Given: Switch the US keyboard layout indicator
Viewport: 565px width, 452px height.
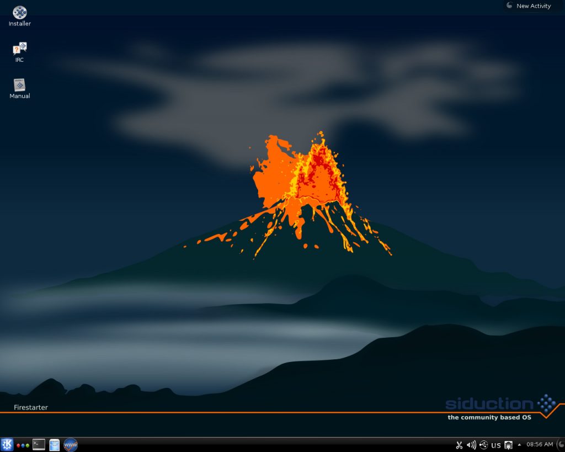Looking at the screenshot, I should click(496, 445).
